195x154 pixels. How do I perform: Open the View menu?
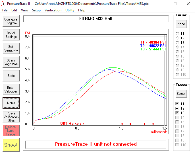[24, 10]
